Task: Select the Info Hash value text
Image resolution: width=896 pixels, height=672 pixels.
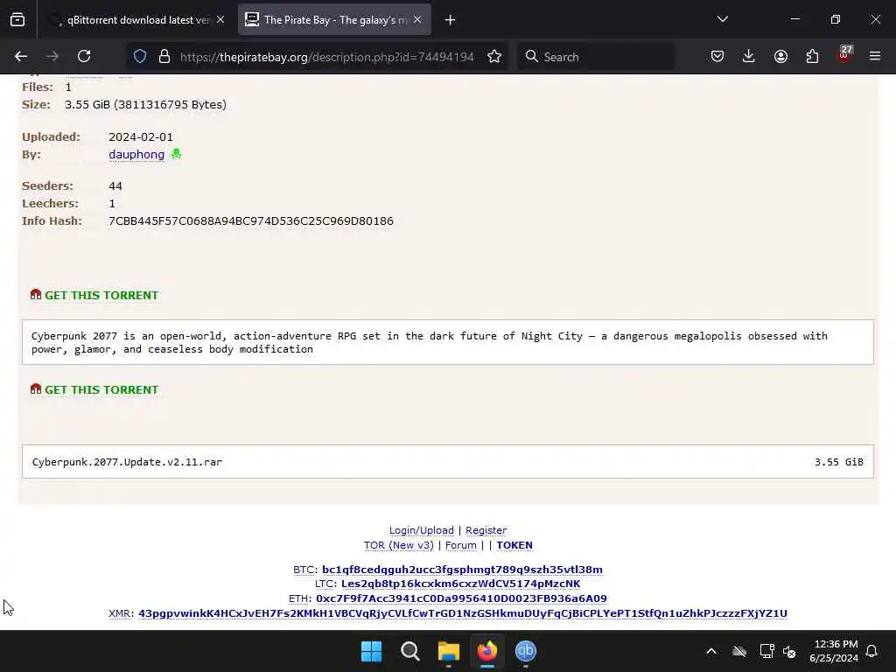Action: pos(251,221)
